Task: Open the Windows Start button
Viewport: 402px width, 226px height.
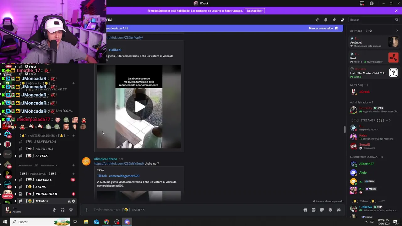Action: point(5,222)
